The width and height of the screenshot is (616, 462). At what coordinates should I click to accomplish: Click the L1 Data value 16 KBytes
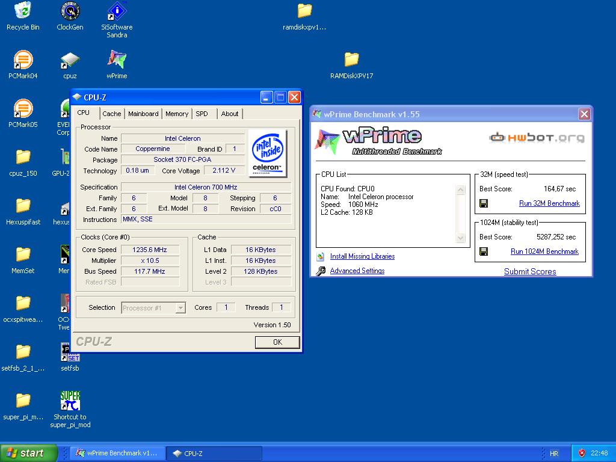click(260, 250)
